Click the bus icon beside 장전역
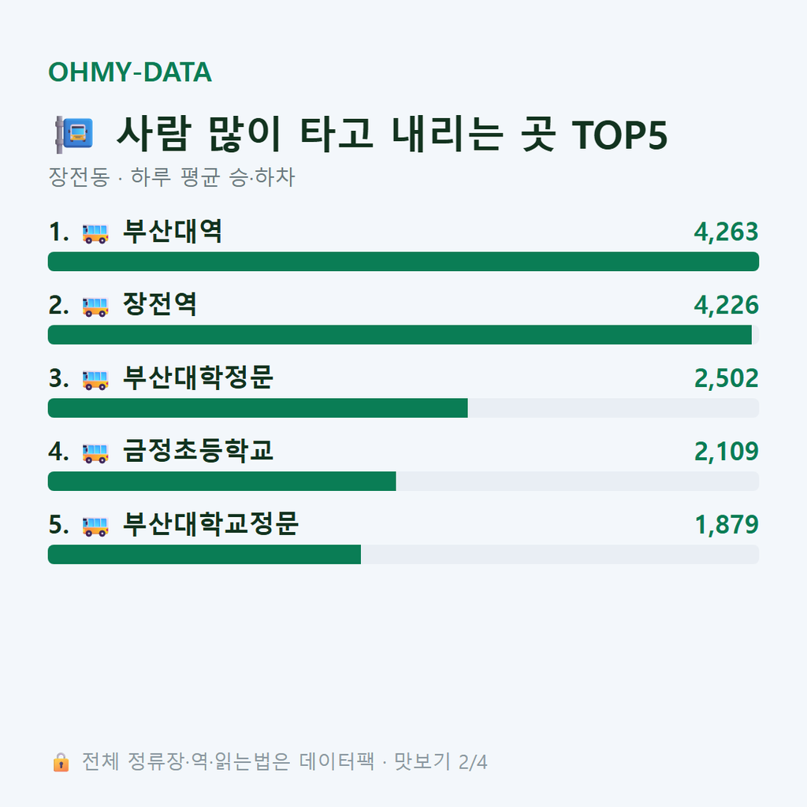 click(x=95, y=307)
